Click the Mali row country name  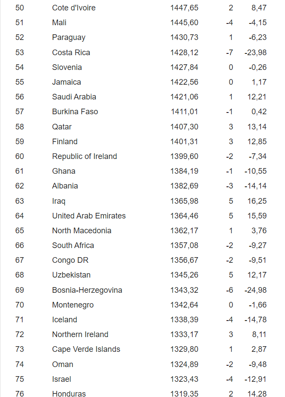pyautogui.click(x=59, y=23)
